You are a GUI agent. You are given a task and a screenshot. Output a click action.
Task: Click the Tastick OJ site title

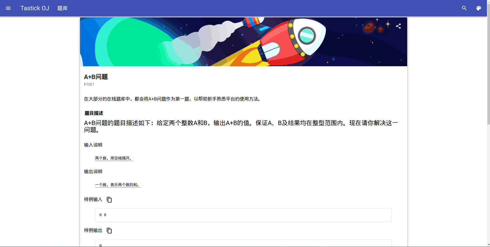35,8
